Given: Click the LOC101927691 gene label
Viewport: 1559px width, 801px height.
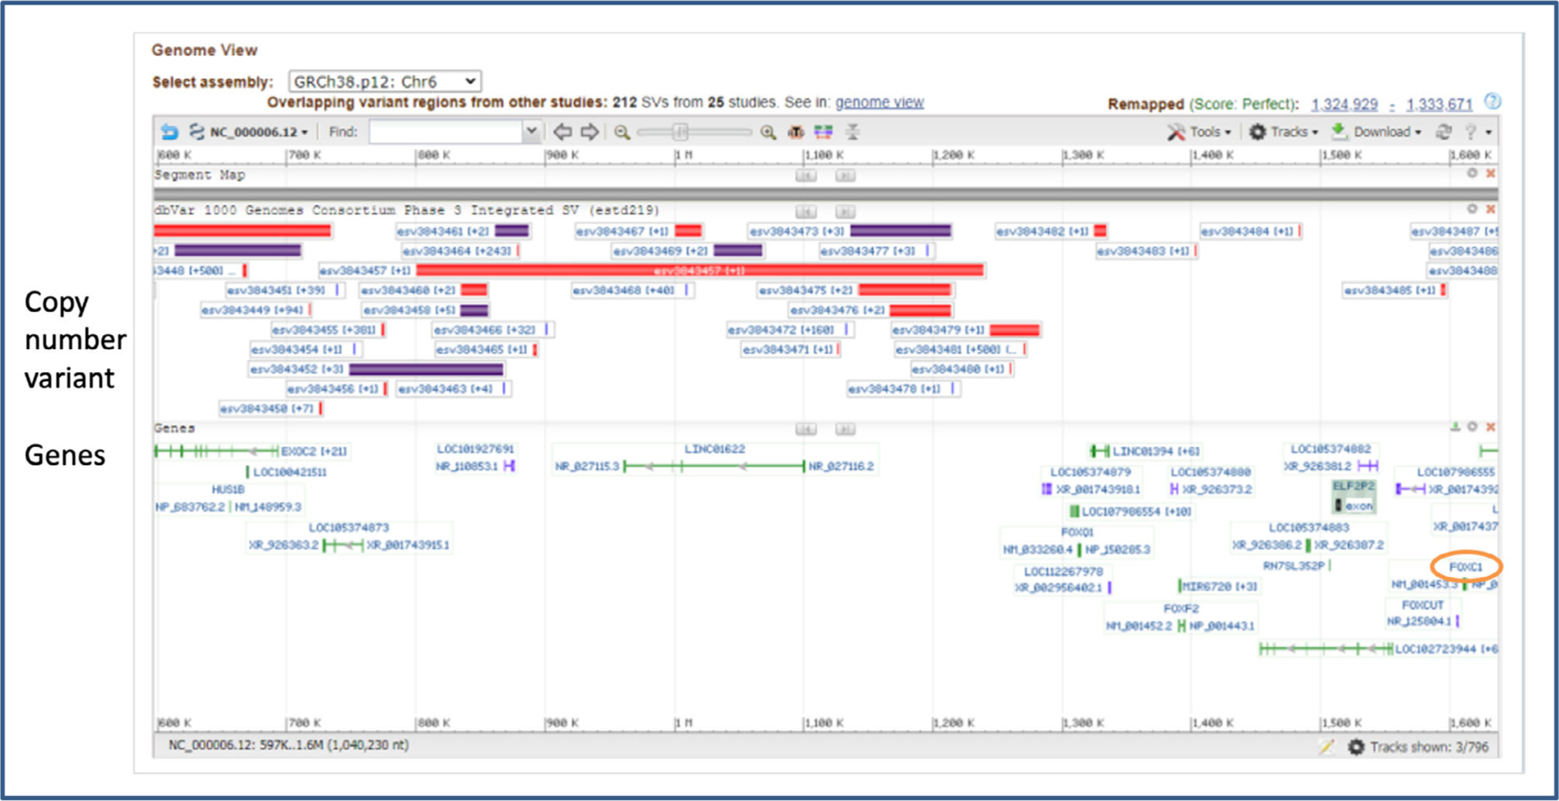Looking at the screenshot, I should coord(475,449).
